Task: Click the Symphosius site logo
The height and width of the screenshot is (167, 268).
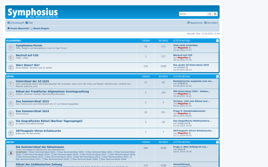Action: point(33,13)
